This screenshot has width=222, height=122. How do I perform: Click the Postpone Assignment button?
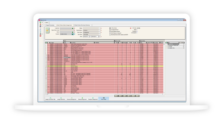(x=93, y=99)
